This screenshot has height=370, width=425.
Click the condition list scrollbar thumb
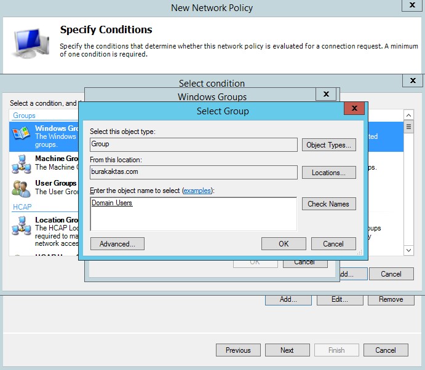(x=408, y=127)
